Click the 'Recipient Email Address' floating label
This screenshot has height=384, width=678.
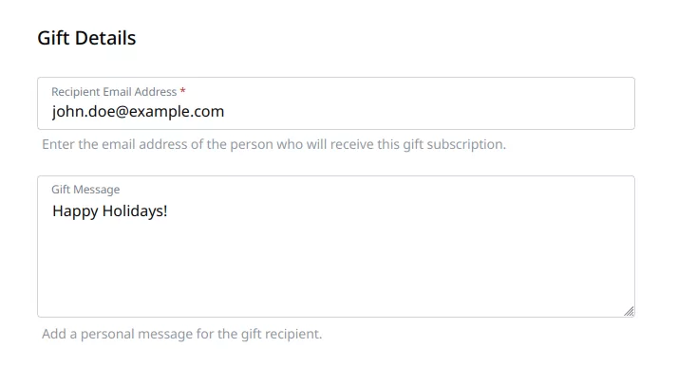pyautogui.click(x=114, y=92)
